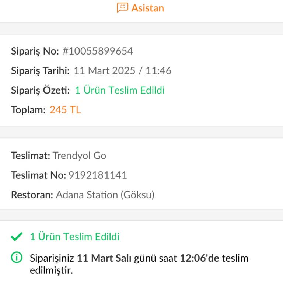
Task: Open the Sipariş Özeti delivered status link
Action: (120, 90)
